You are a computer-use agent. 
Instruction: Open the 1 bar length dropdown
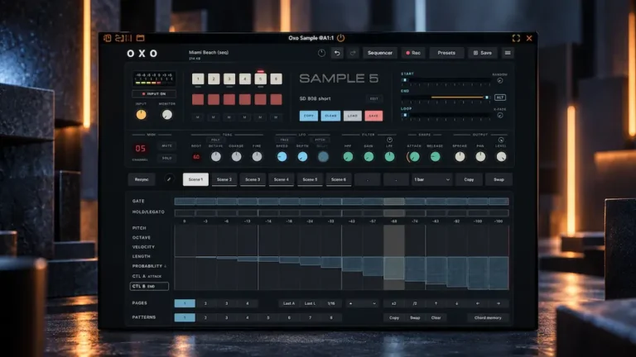pyautogui.click(x=431, y=179)
